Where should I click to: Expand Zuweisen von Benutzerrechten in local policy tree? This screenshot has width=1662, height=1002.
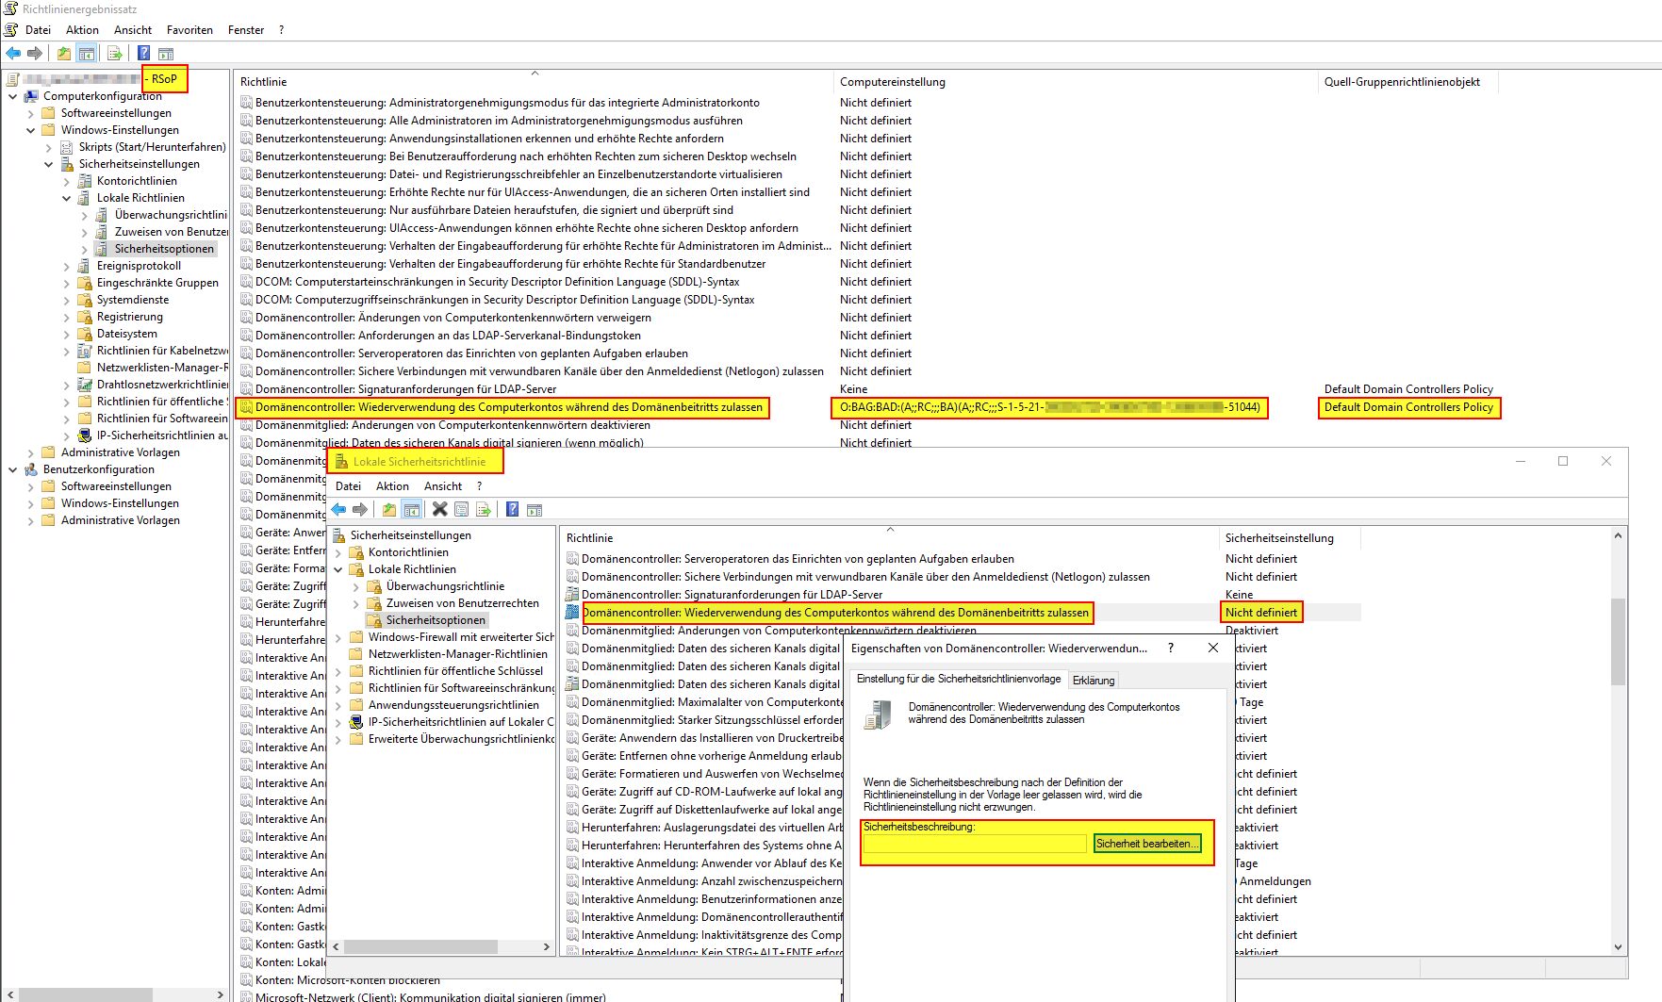(356, 603)
